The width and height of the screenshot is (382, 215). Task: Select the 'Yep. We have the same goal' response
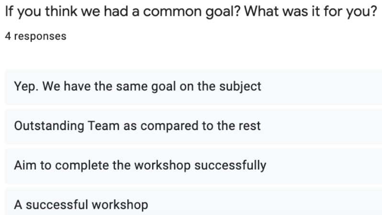(193, 87)
